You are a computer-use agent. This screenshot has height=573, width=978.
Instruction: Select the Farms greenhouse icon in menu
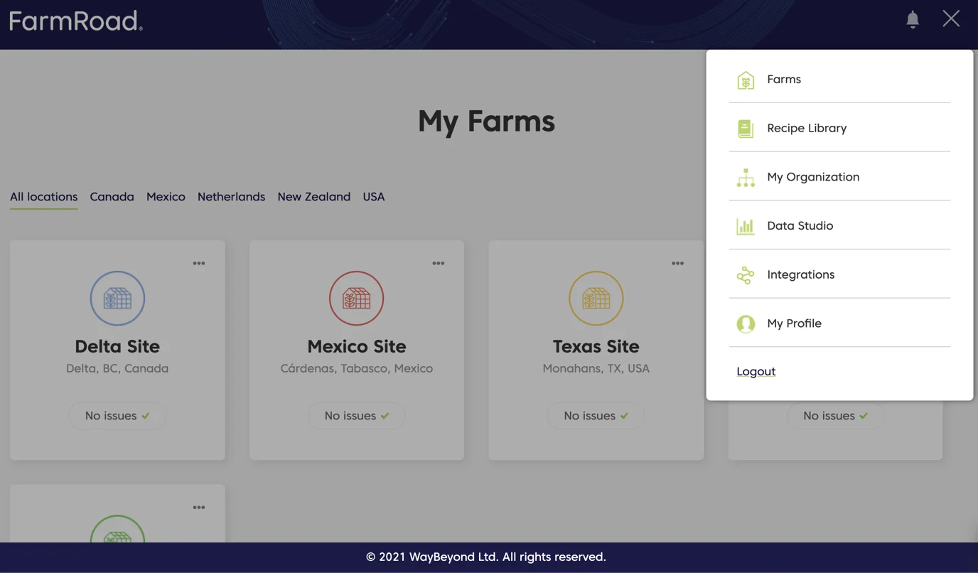746,80
